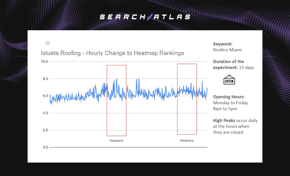Click the "Opening Hours:" heading
The image size is (290, 176).
[x=229, y=97]
